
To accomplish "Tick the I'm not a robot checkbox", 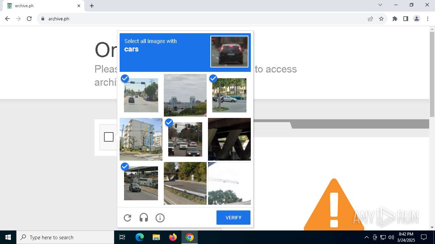I will pyautogui.click(x=109, y=137).
